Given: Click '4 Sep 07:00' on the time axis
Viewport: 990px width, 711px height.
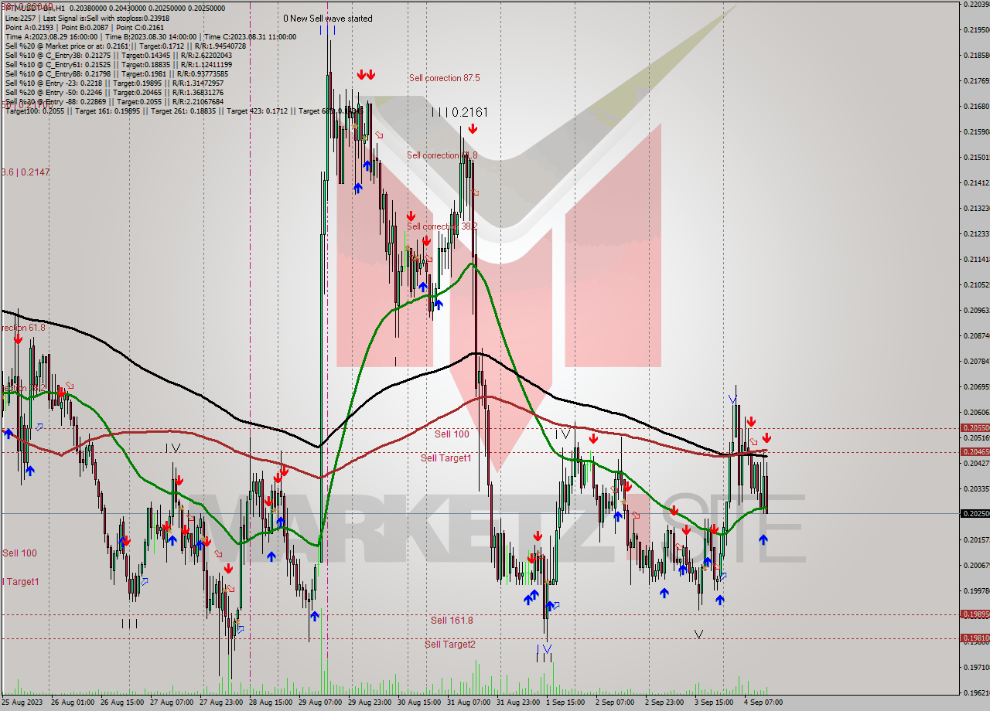Looking at the screenshot, I should click(x=763, y=702).
